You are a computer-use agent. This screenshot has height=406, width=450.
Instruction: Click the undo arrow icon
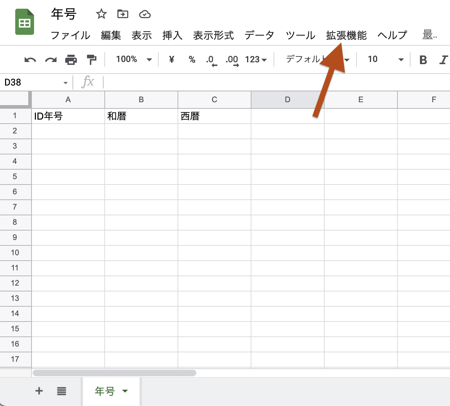pyautogui.click(x=30, y=59)
